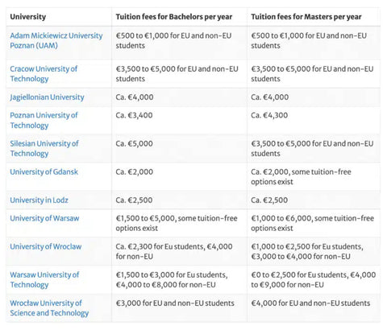Click Gdansk Masters cell mentioning tuition-free options
Image resolution: width=387 pixels, height=330 pixels.
click(314, 177)
